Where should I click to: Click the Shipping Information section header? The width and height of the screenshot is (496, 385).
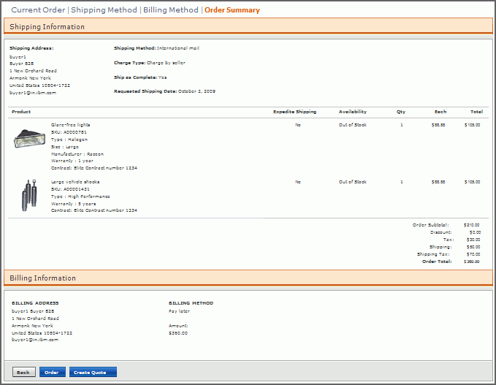coord(248,26)
